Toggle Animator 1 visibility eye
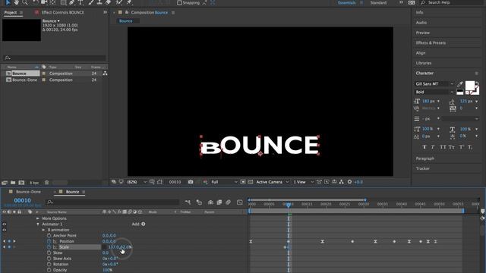 click(x=5, y=224)
